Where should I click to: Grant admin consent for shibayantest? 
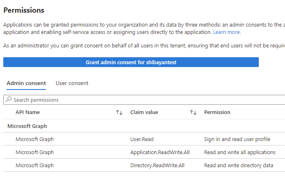[x=131, y=62]
